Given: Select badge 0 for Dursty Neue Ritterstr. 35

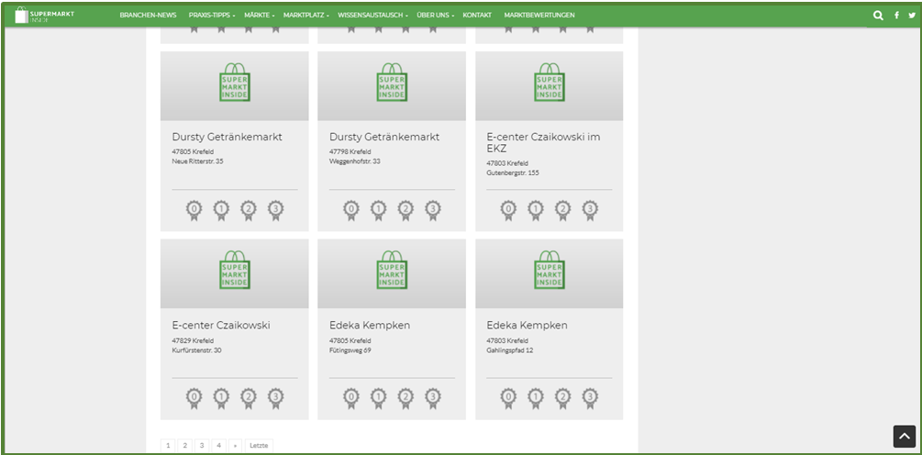Looking at the screenshot, I should click(194, 210).
